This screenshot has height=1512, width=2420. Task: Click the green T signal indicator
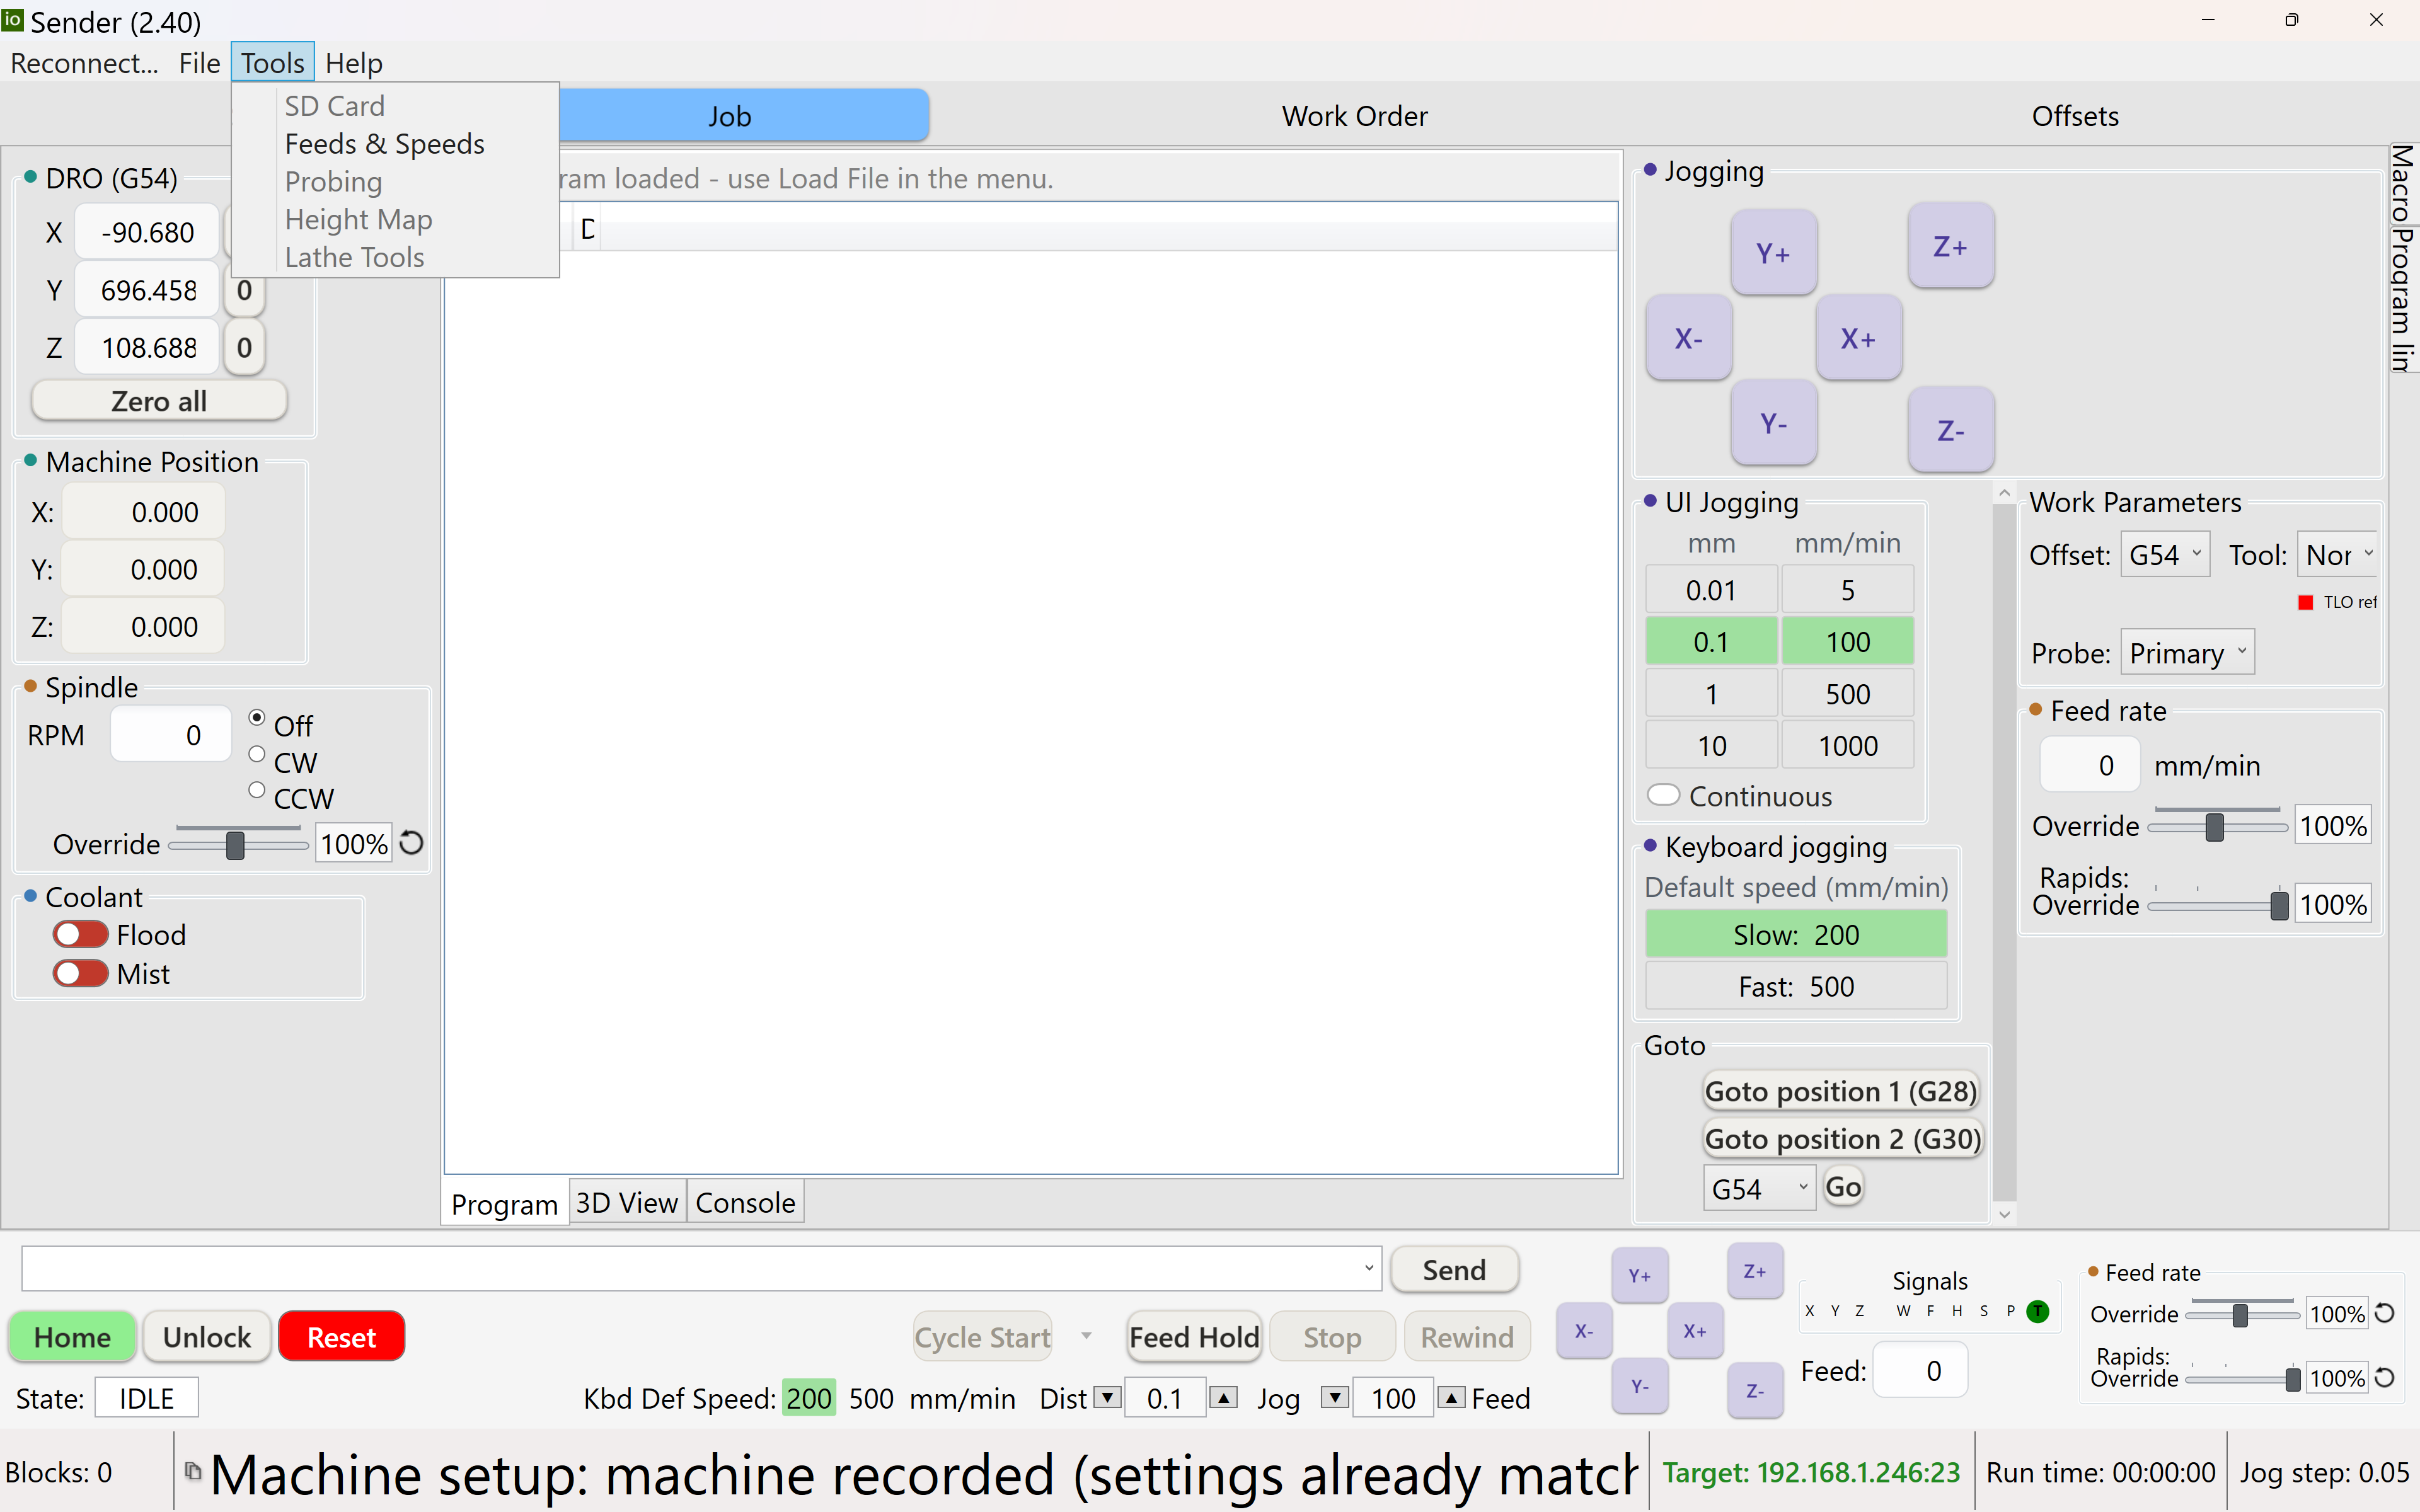(2037, 1311)
